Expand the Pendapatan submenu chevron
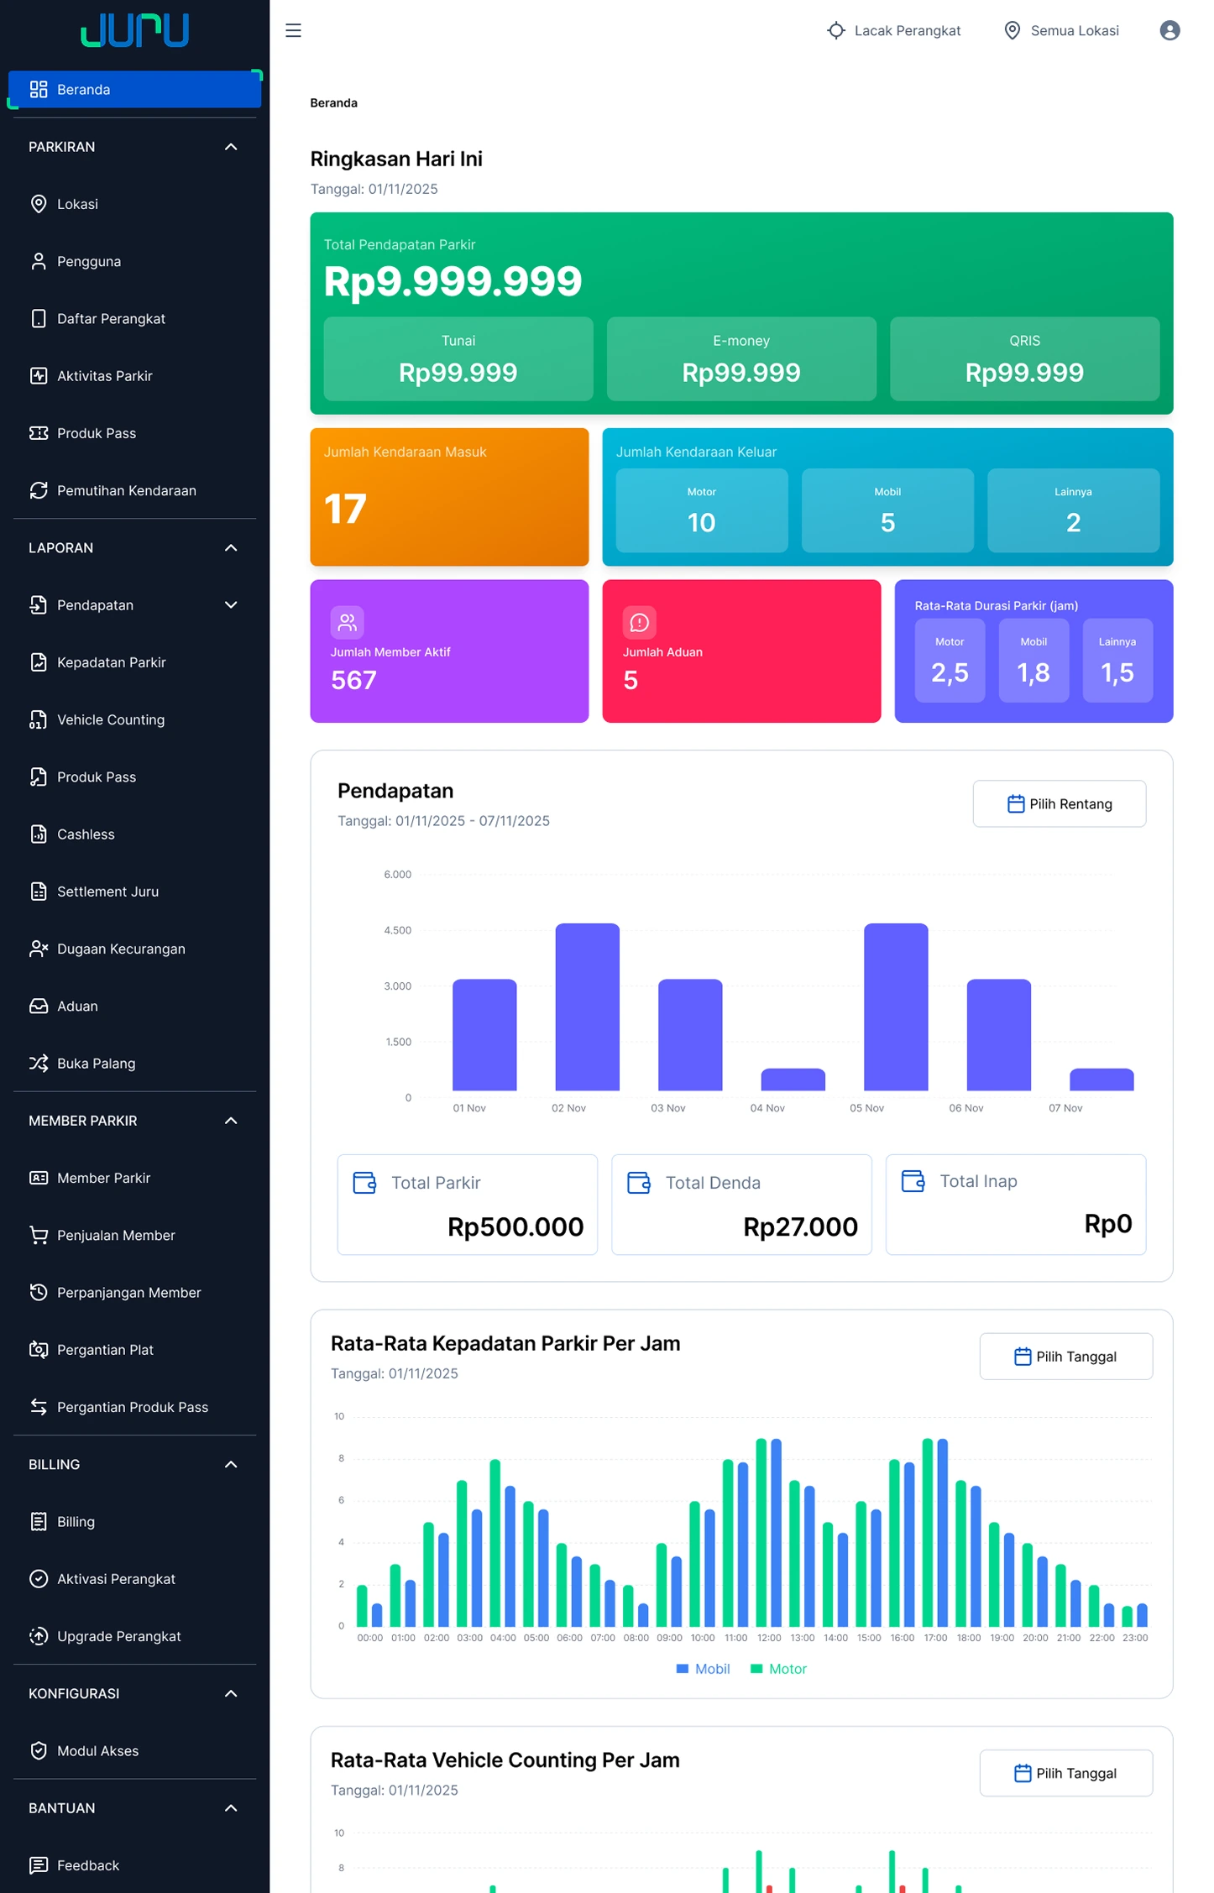This screenshot has height=1893, width=1214. point(231,605)
